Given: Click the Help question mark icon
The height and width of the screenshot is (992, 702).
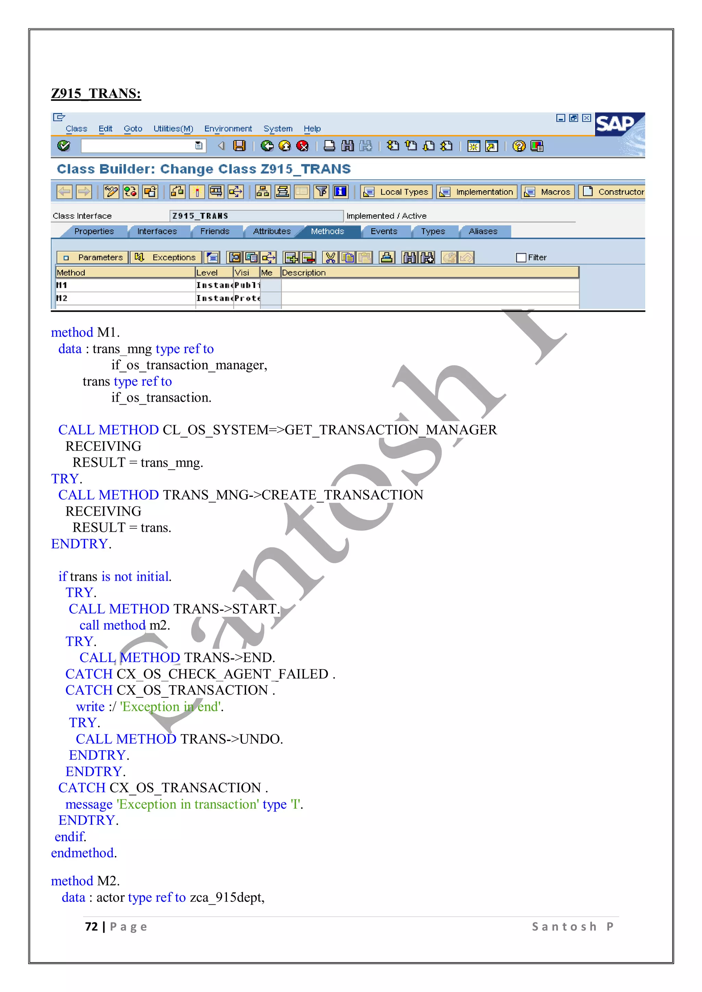Looking at the screenshot, I should [519, 146].
